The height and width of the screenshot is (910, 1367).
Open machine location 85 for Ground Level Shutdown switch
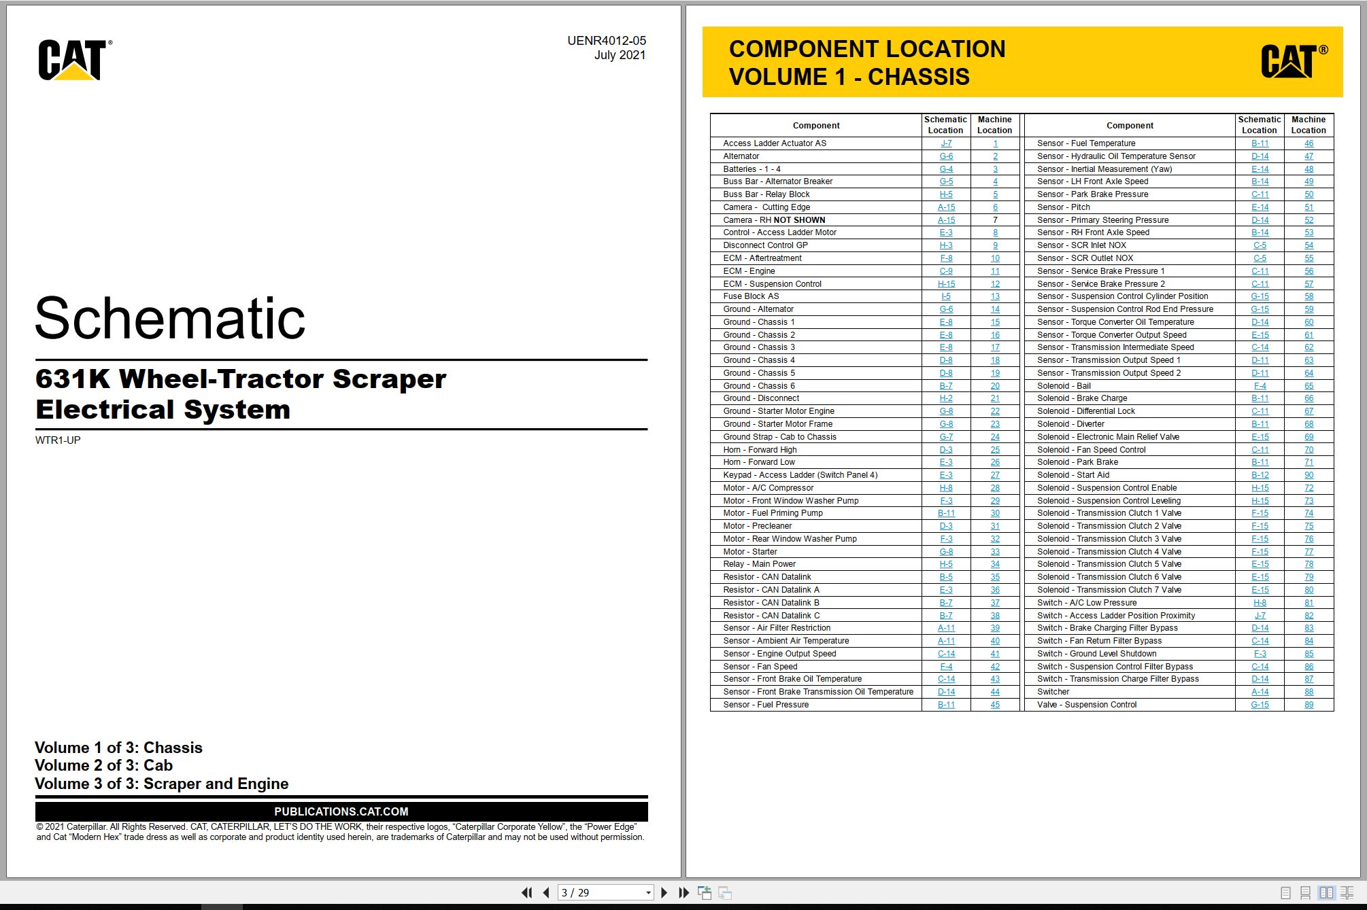(x=1309, y=654)
